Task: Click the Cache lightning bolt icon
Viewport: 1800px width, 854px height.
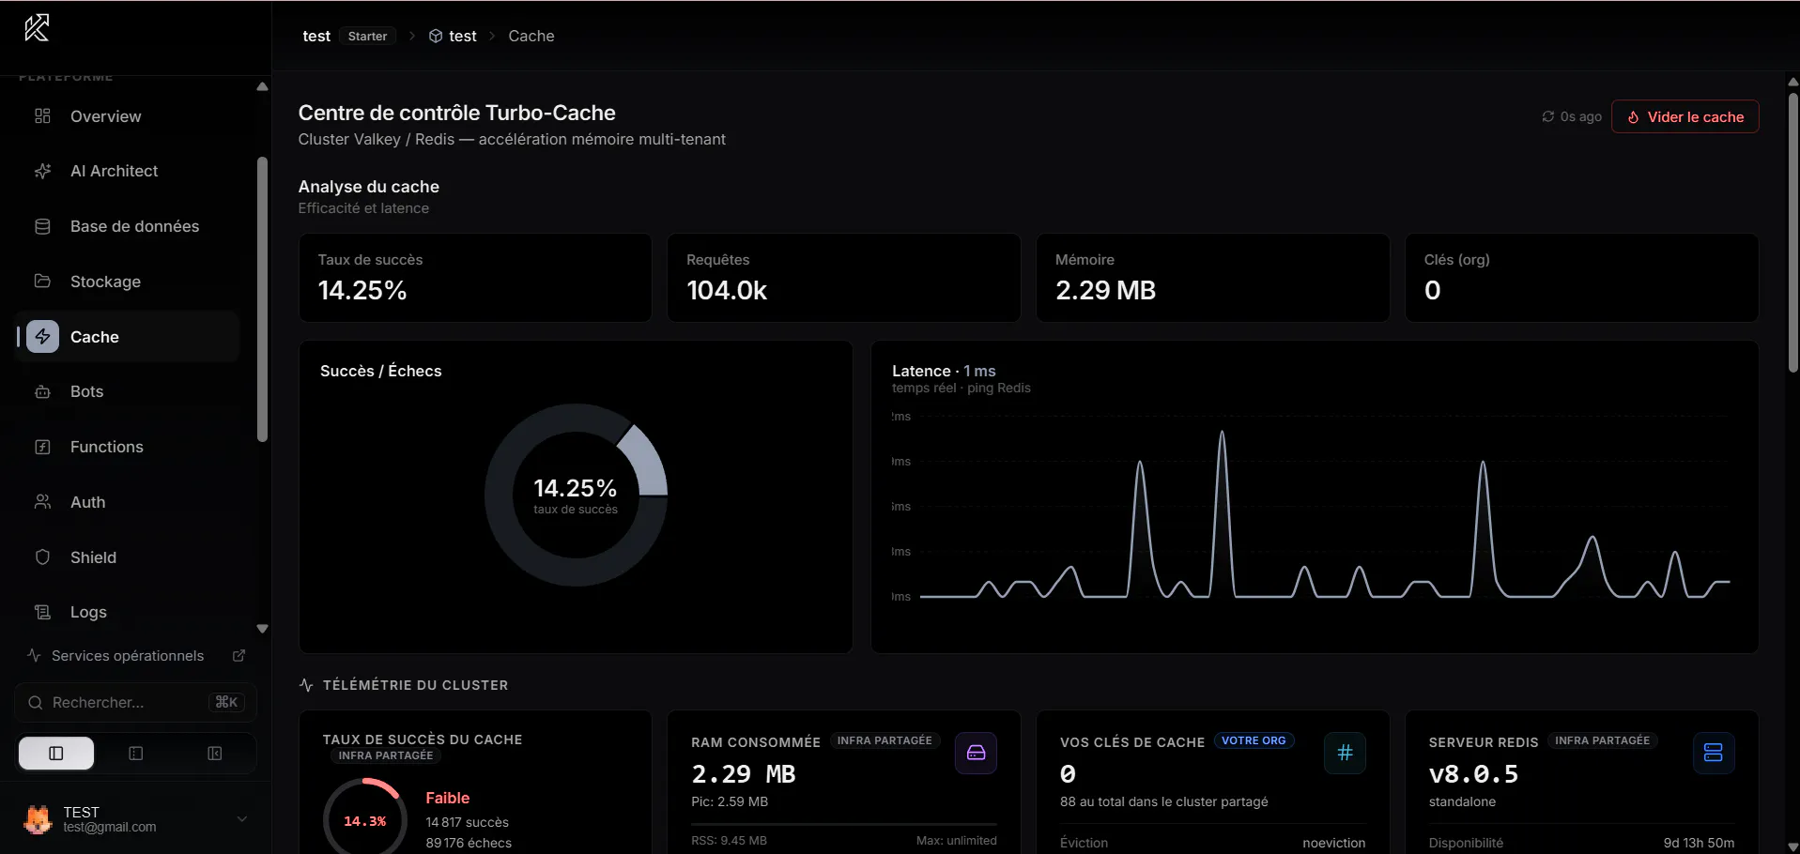Action: [42, 337]
